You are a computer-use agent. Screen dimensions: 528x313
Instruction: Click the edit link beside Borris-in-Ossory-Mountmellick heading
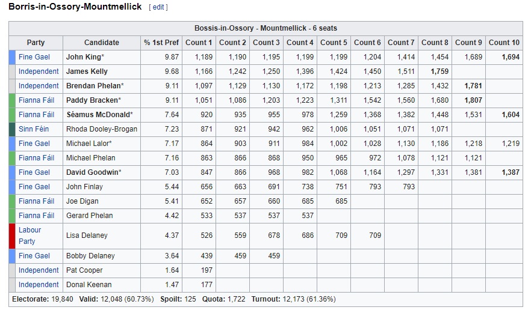tap(158, 7)
